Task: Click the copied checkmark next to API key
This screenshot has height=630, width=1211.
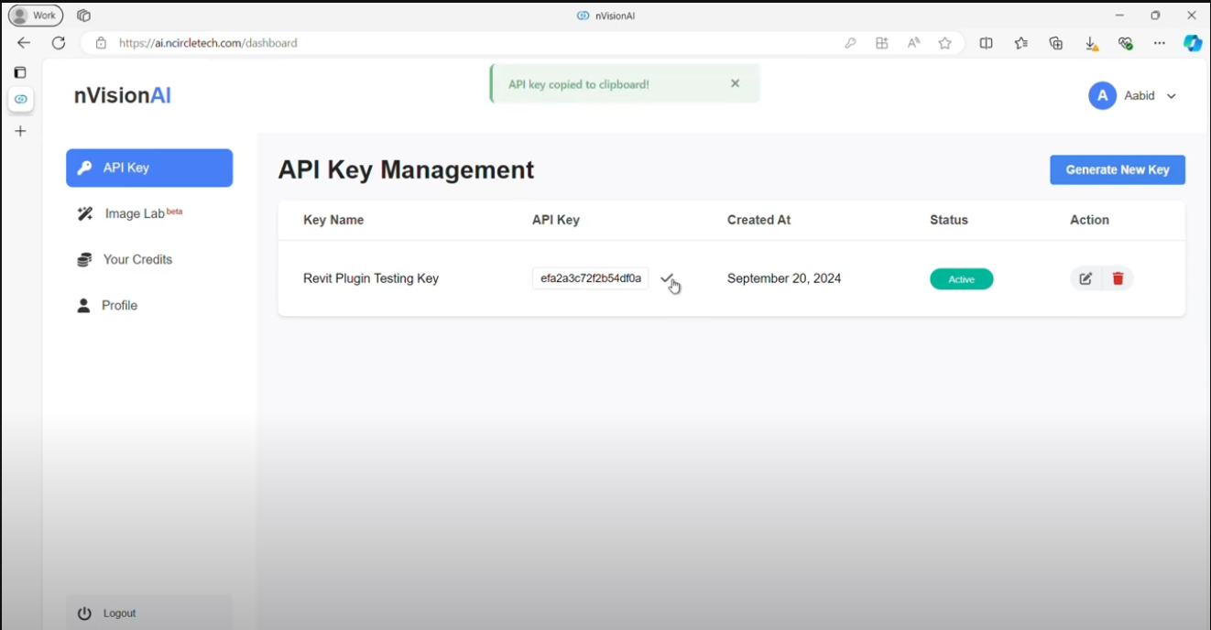Action: pos(667,278)
